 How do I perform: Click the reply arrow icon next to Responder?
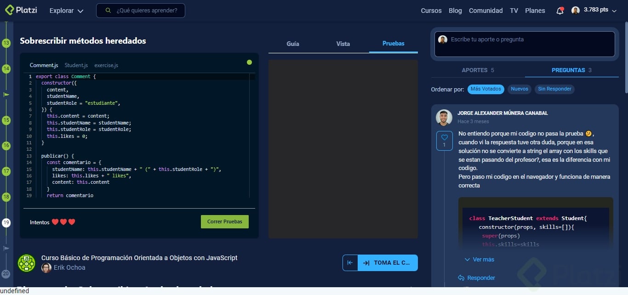[x=461, y=278]
